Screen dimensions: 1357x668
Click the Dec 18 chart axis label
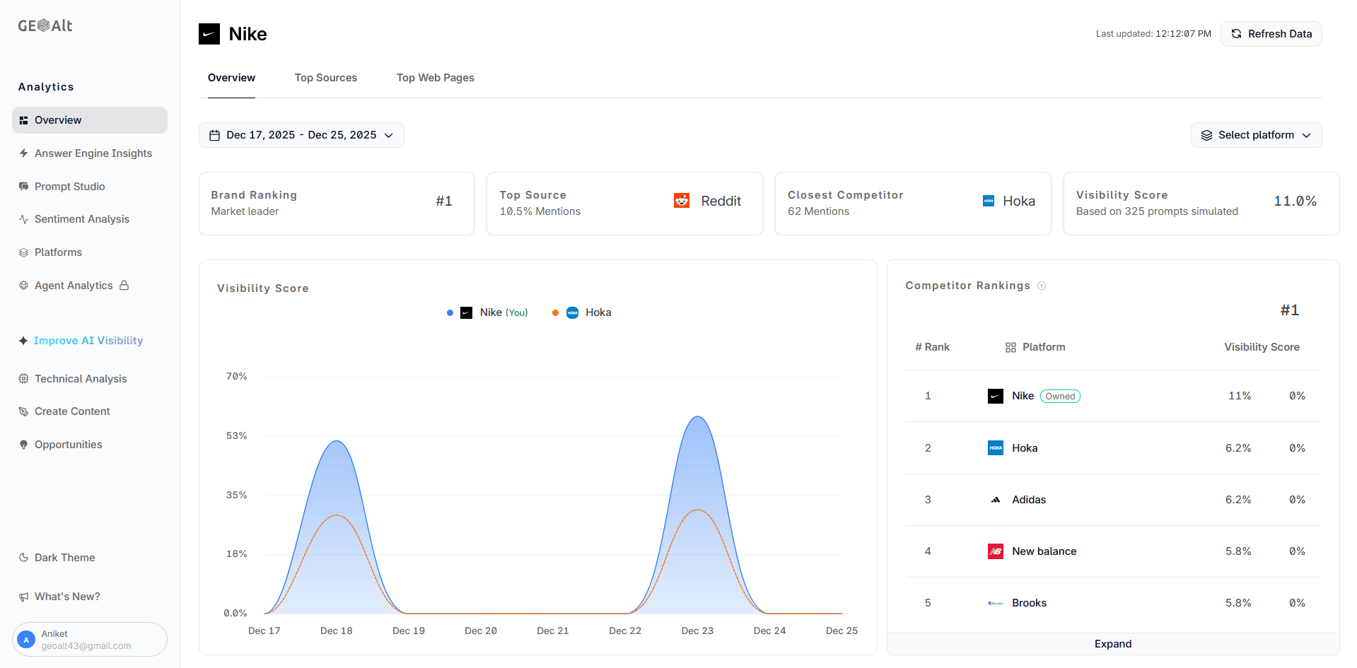coord(337,631)
